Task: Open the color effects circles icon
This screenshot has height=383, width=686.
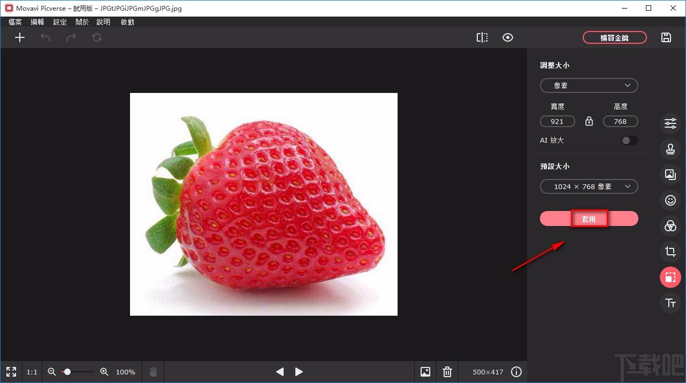Action: coord(670,226)
